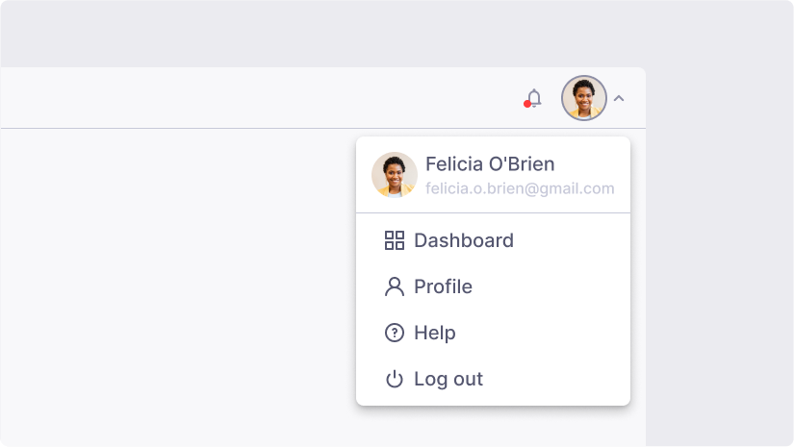Viewport: 794px width, 447px height.
Task: Toggle account menu via top bar avatar
Action: (x=583, y=98)
